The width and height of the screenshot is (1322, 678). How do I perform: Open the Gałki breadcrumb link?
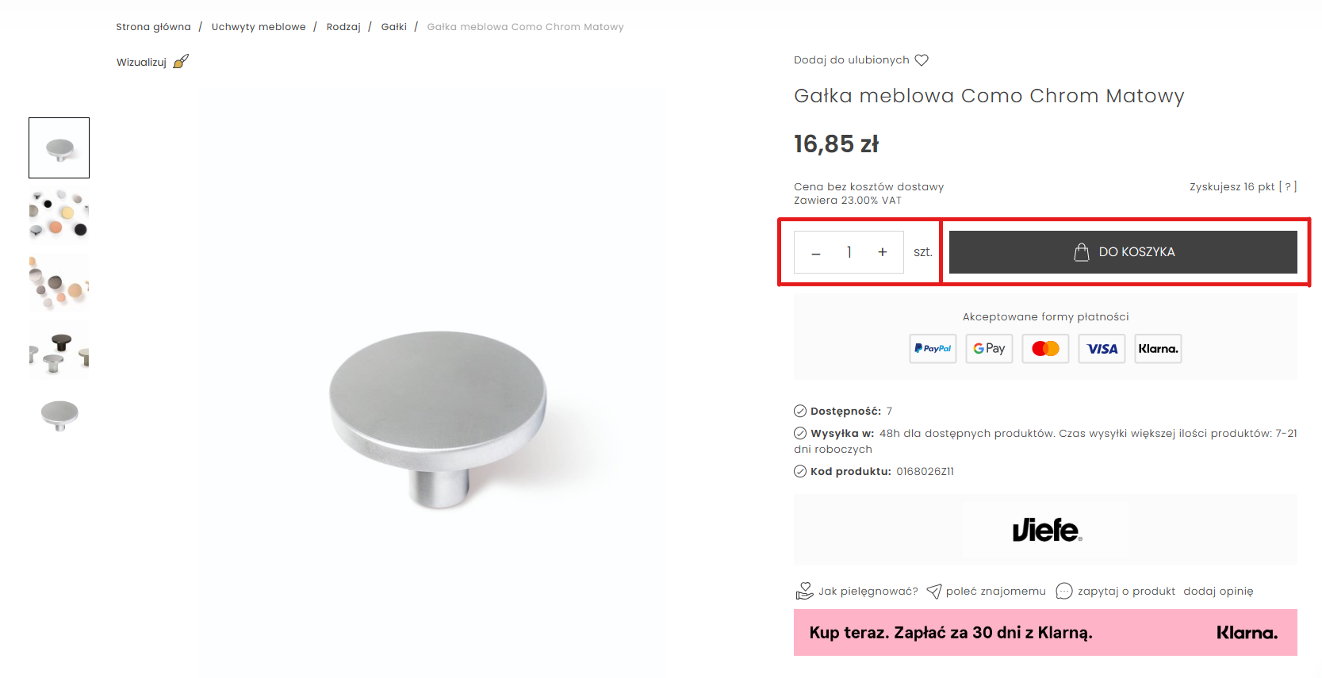[x=394, y=27]
